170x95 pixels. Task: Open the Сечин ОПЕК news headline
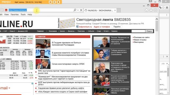pos(68,64)
